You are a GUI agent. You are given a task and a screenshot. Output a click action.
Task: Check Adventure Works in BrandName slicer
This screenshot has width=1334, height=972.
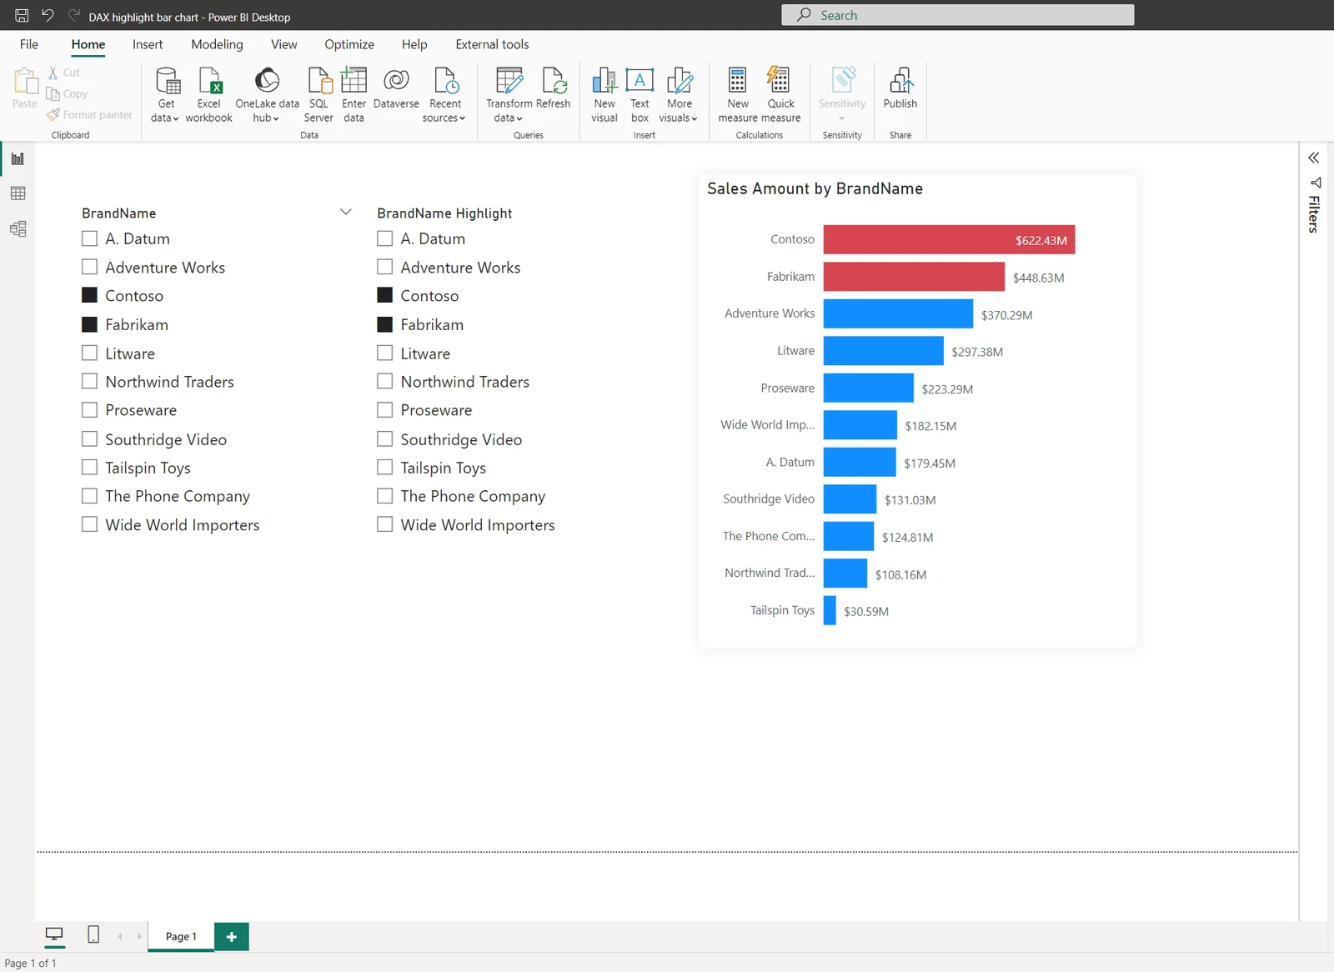[89, 267]
